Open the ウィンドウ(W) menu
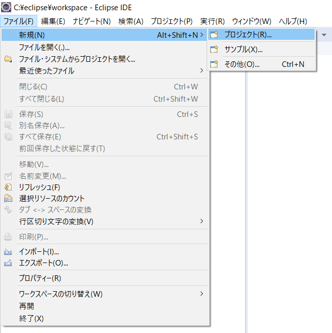 (x=252, y=21)
